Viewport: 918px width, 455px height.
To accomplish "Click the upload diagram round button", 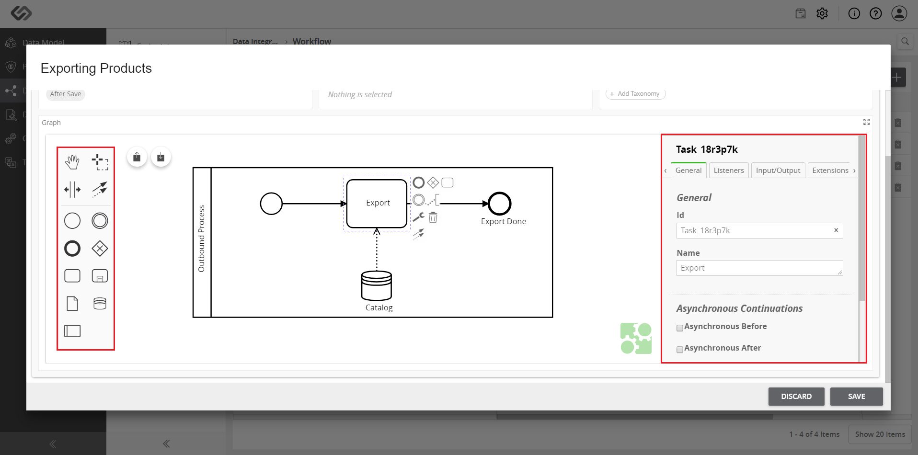I will pyautogui.click(x=137, y=157).
